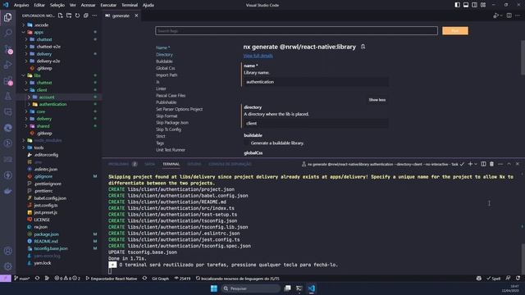This screenshot has height=295, width=525.
Task: Open the Arquivo menu
Action: coord(21,5)
